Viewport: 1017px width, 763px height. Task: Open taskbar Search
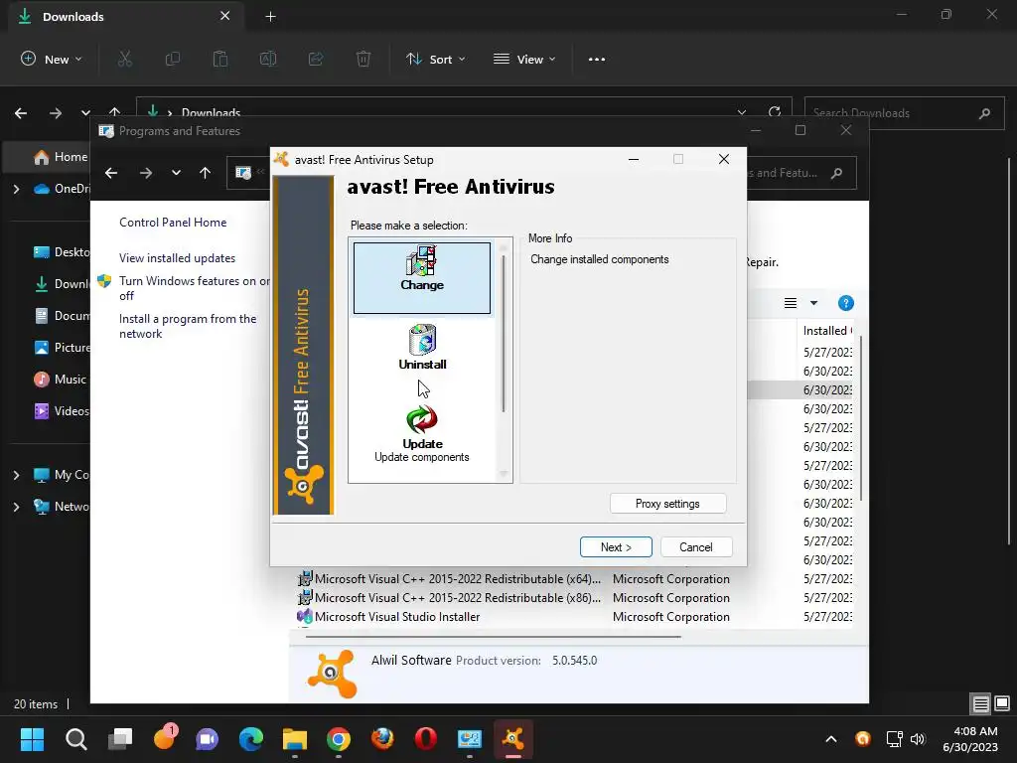click(x=75, y=739)
